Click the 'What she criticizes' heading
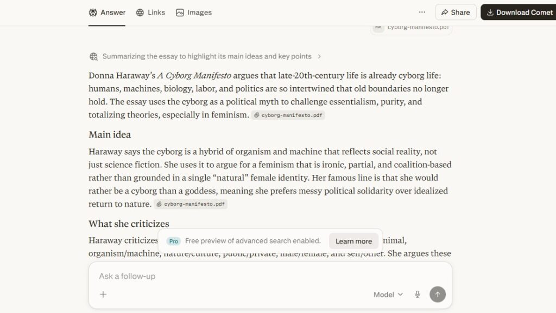Viewport: 556px width, 313px height. coord(129,224)
